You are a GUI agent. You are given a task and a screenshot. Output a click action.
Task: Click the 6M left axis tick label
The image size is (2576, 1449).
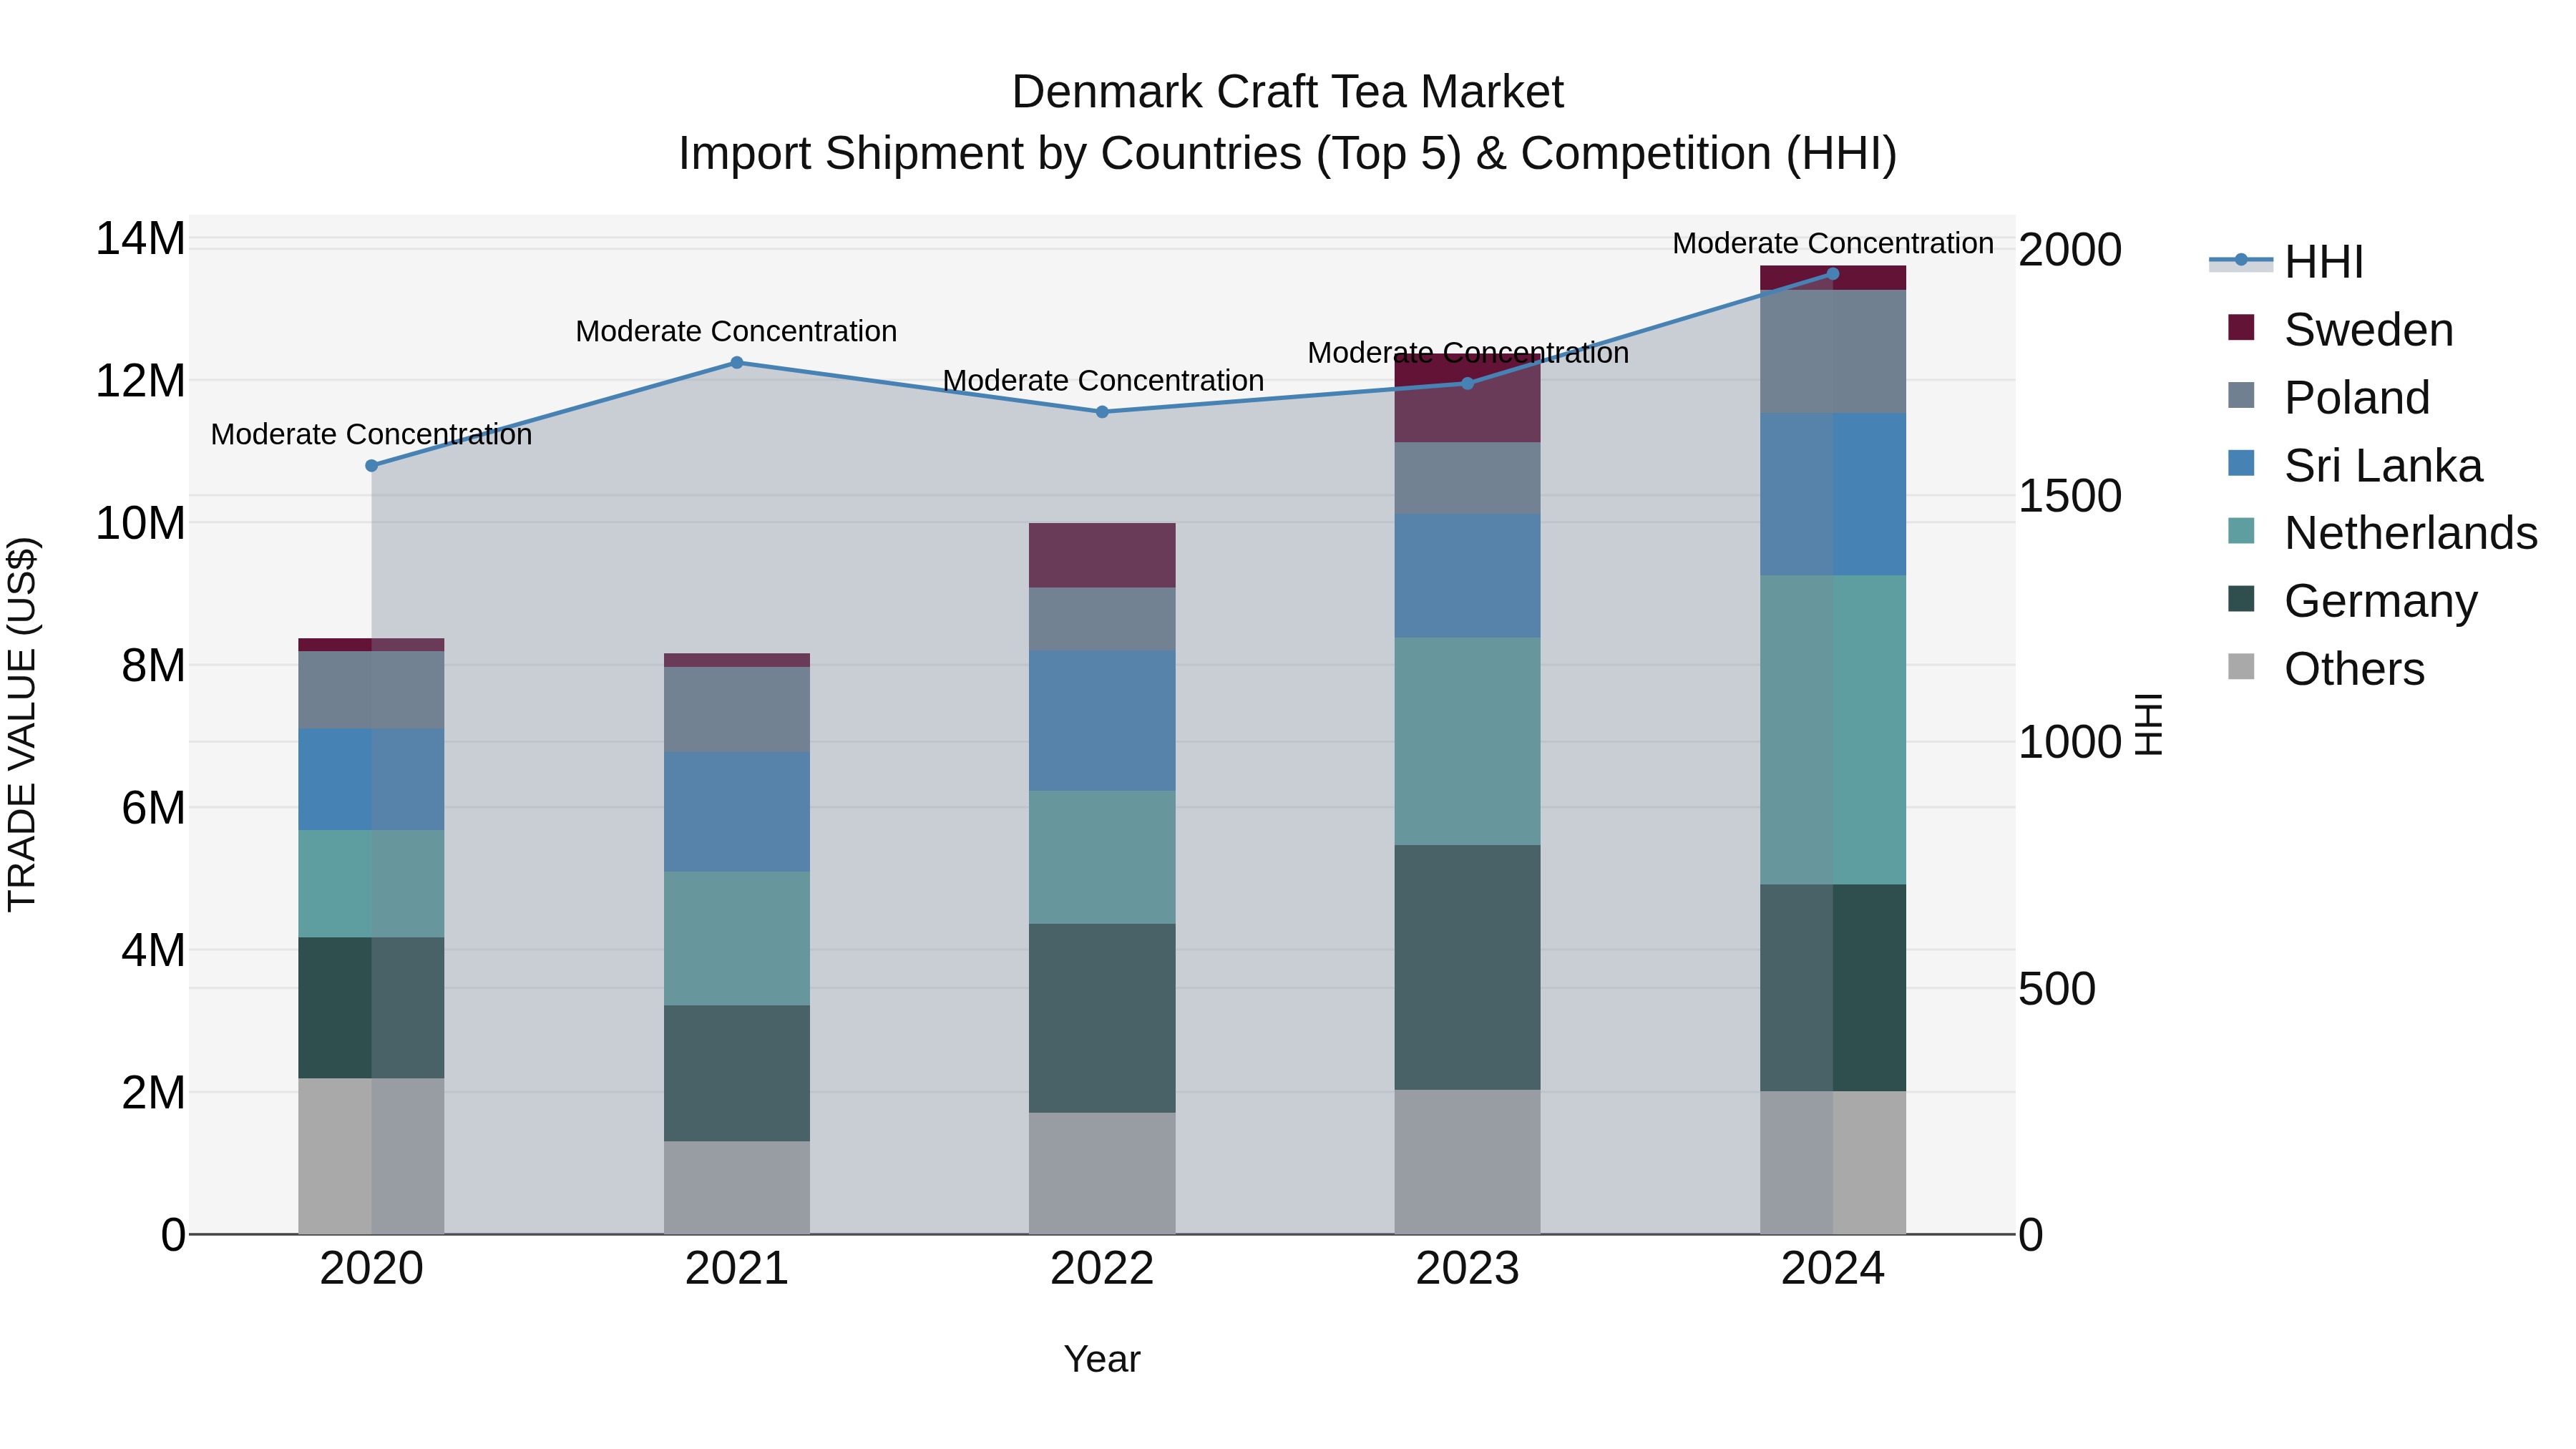[153, 808]
